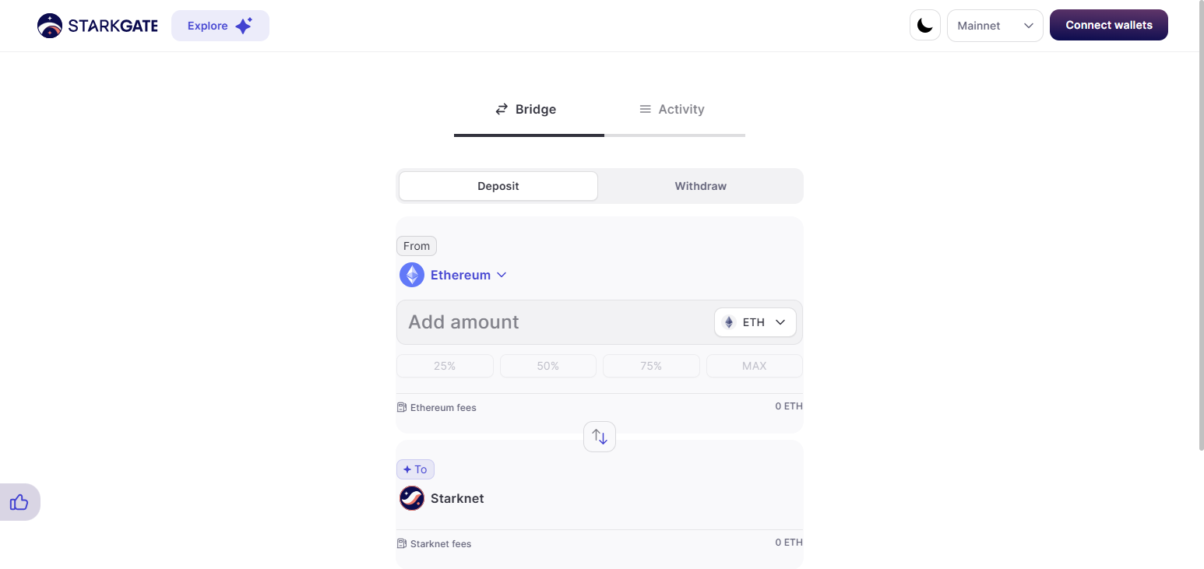
Task: Click the + To destination label
Action: click(415, 469)
